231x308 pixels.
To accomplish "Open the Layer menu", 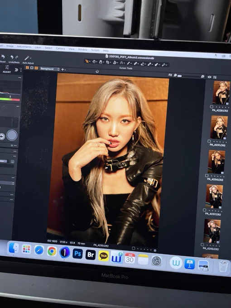I will click(38, 48).
